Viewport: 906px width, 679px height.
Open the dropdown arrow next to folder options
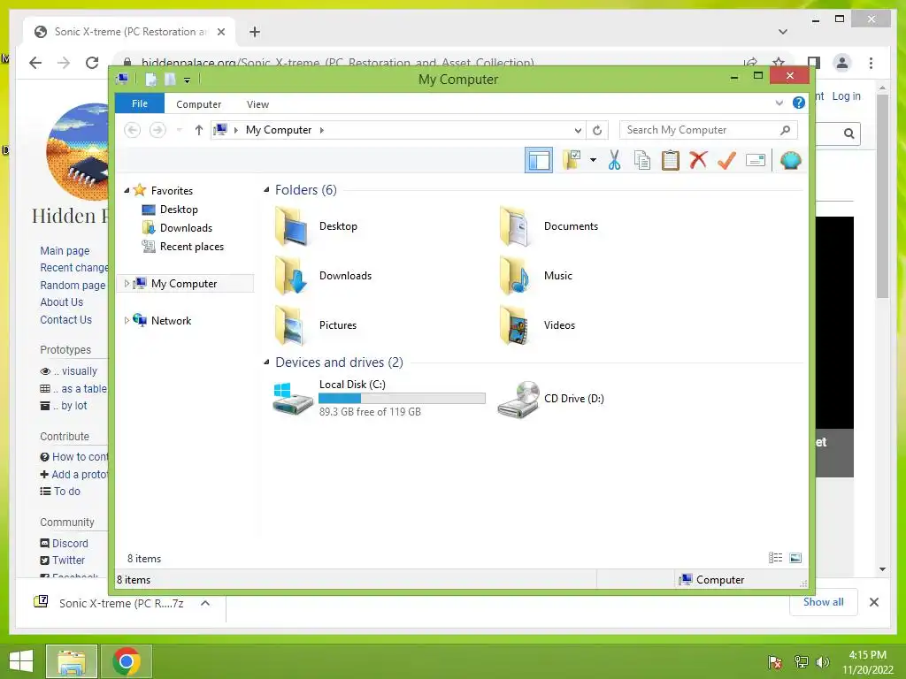click(593, 160)
